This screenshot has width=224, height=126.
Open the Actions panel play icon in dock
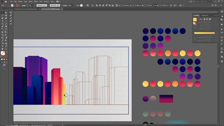coord(222,29)
